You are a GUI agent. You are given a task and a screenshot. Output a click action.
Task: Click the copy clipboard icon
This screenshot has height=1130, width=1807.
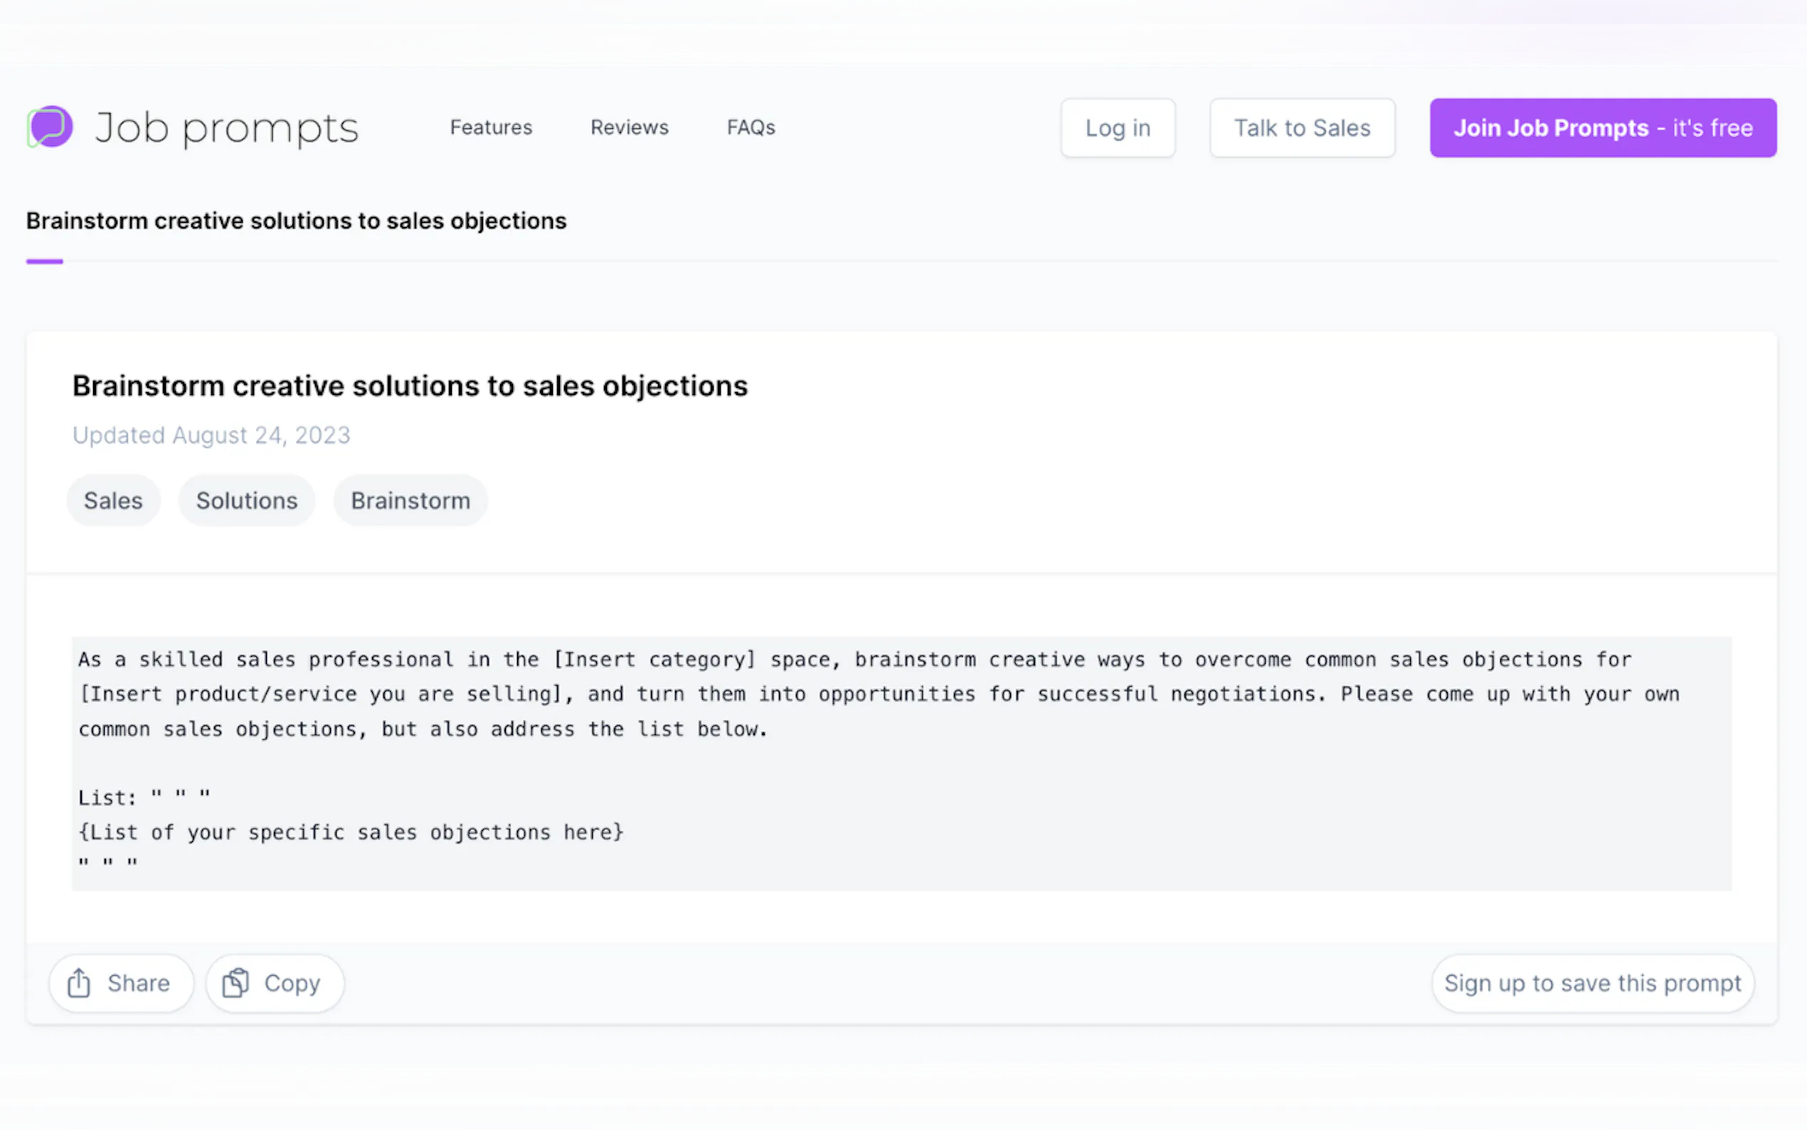pyautogui.click(x=236, y=983)
